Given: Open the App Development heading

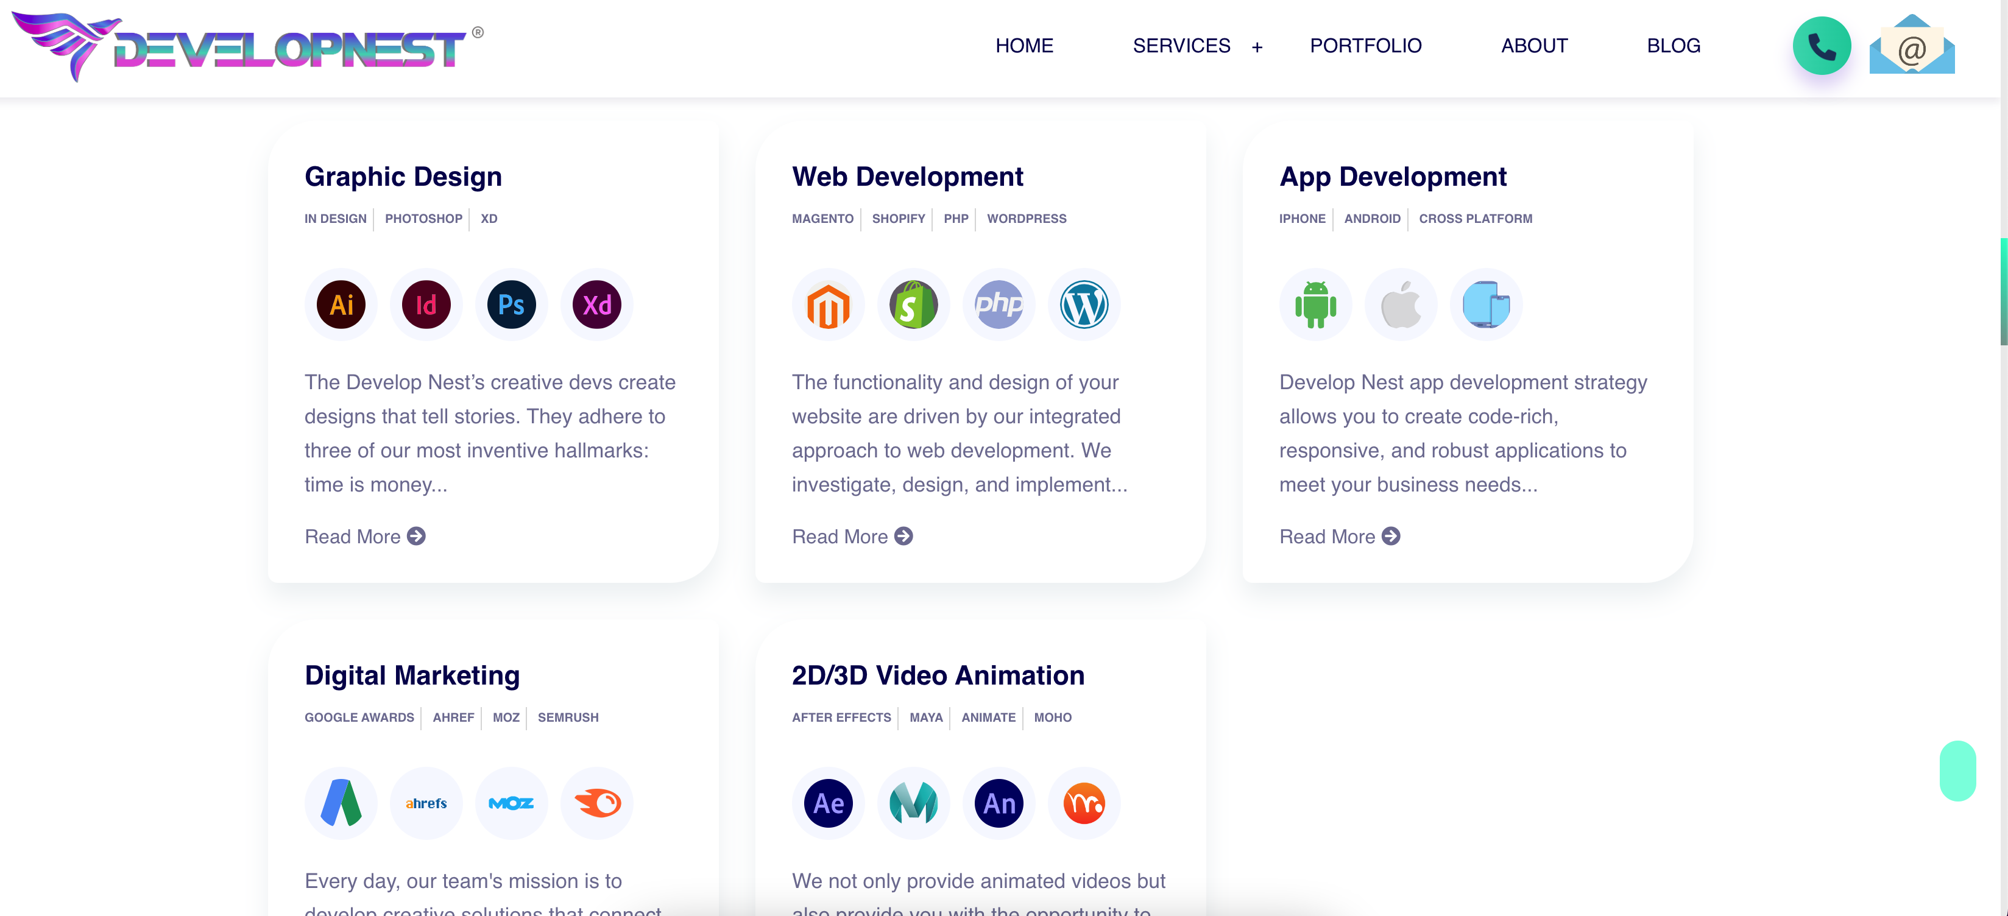Looking at the screenshot, I should click(x=1393, y=177).
